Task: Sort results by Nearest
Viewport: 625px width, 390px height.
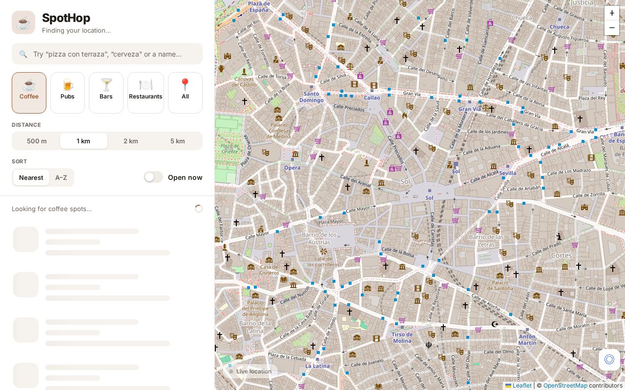Action: [31, 177]
